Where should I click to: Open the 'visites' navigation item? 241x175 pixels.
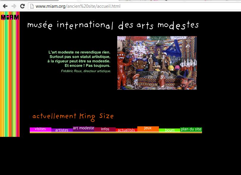coord(40,129)
